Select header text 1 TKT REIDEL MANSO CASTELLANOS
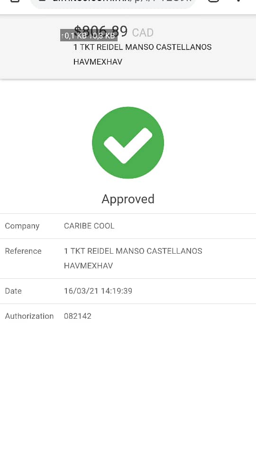 (x=143, y=47)
